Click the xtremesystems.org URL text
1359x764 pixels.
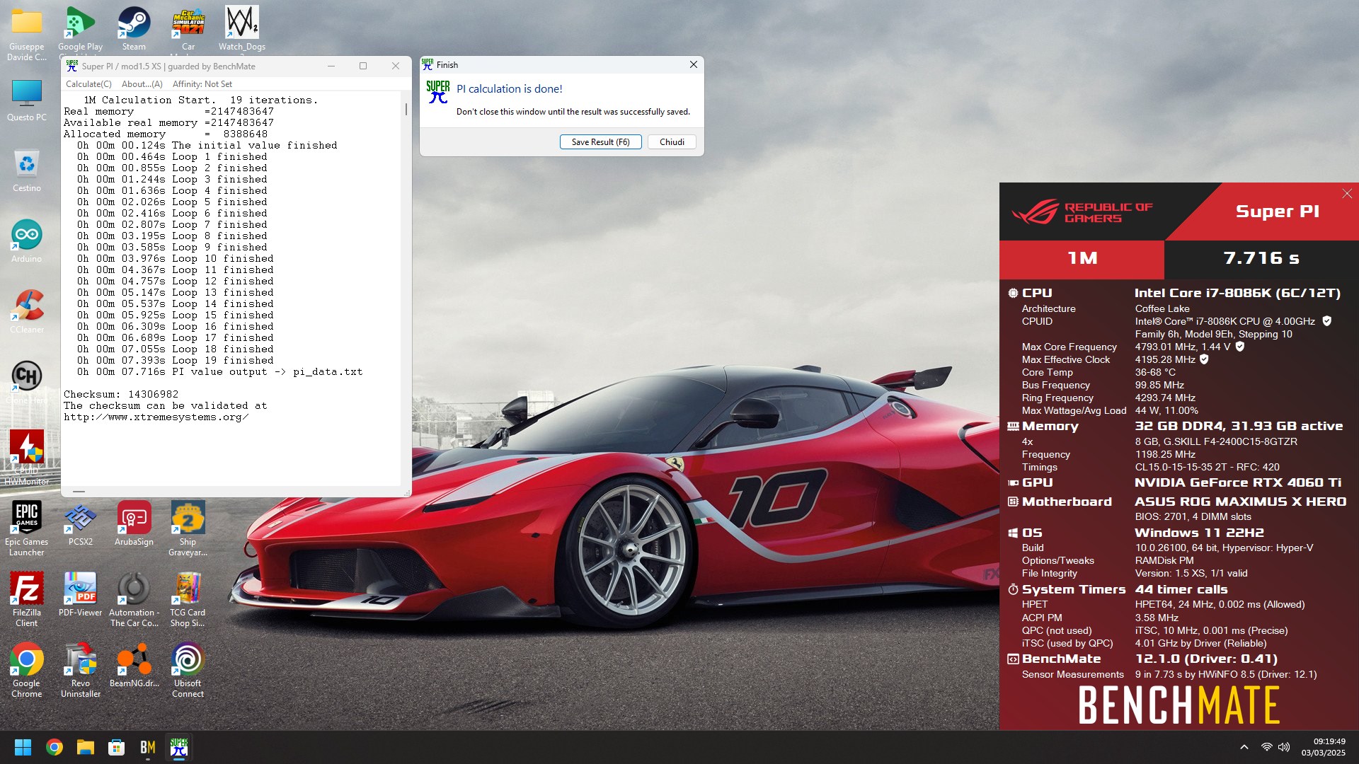(x=156, y=417)
